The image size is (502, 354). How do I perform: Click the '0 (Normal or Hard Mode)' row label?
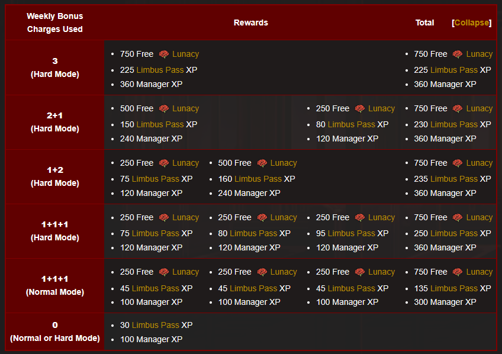[x=54, y=332]
